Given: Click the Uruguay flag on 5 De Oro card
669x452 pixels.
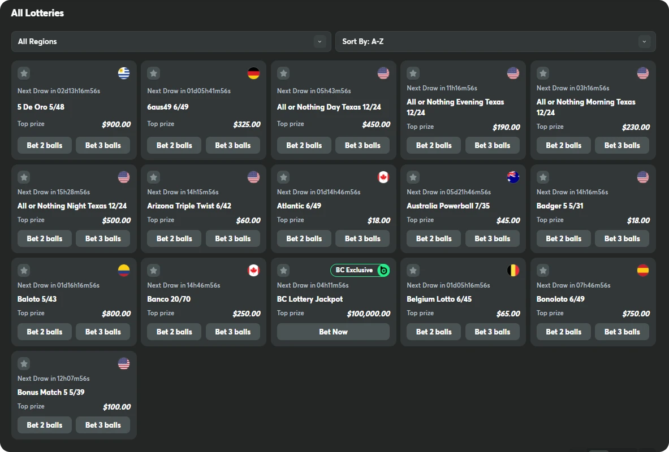Looking at the screenshot, I should pyautogui.click(x=124, y=73).
